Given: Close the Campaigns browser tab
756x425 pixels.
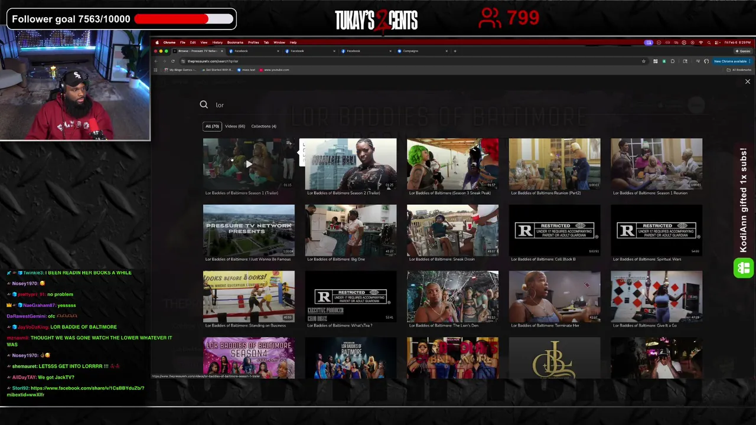Looking at the screenshot, I should click(447, 51).
